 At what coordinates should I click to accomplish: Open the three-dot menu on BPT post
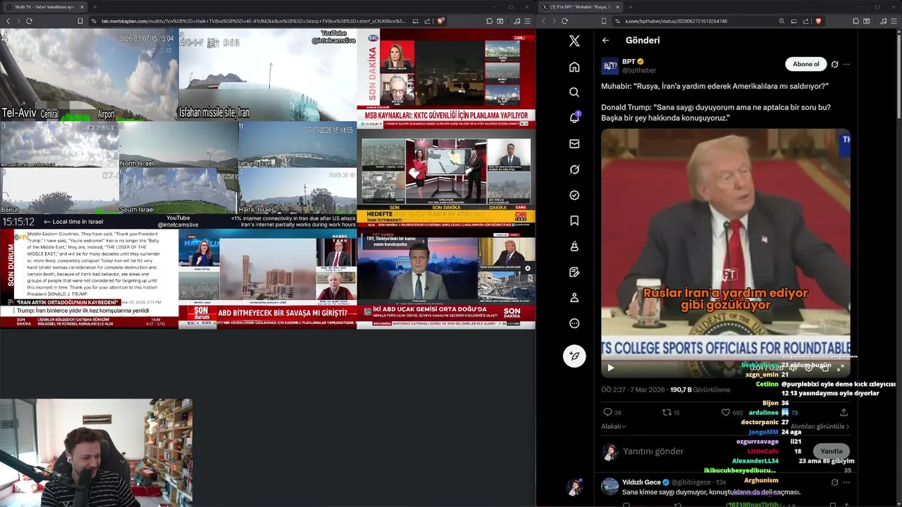[846, 64]
